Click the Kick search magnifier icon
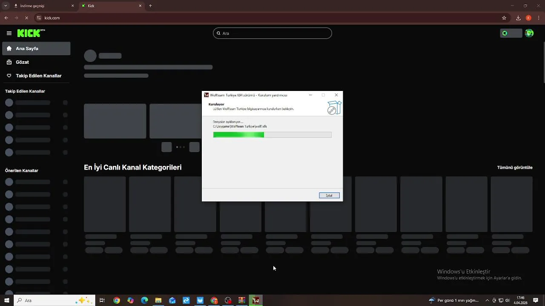 click(218, 33)
